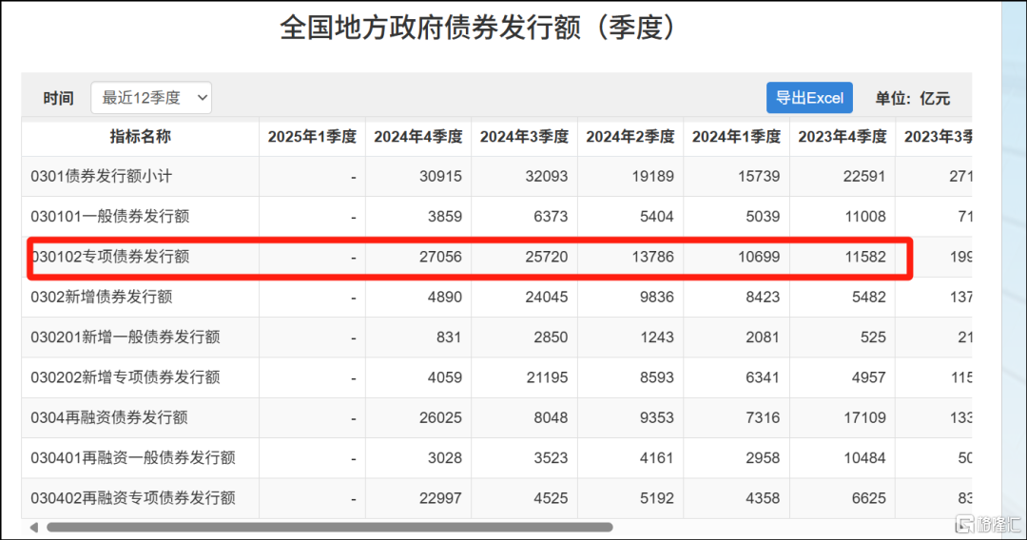
Task: Select the row label 0301债券发行额小计
Action: (x=102, y=177)
